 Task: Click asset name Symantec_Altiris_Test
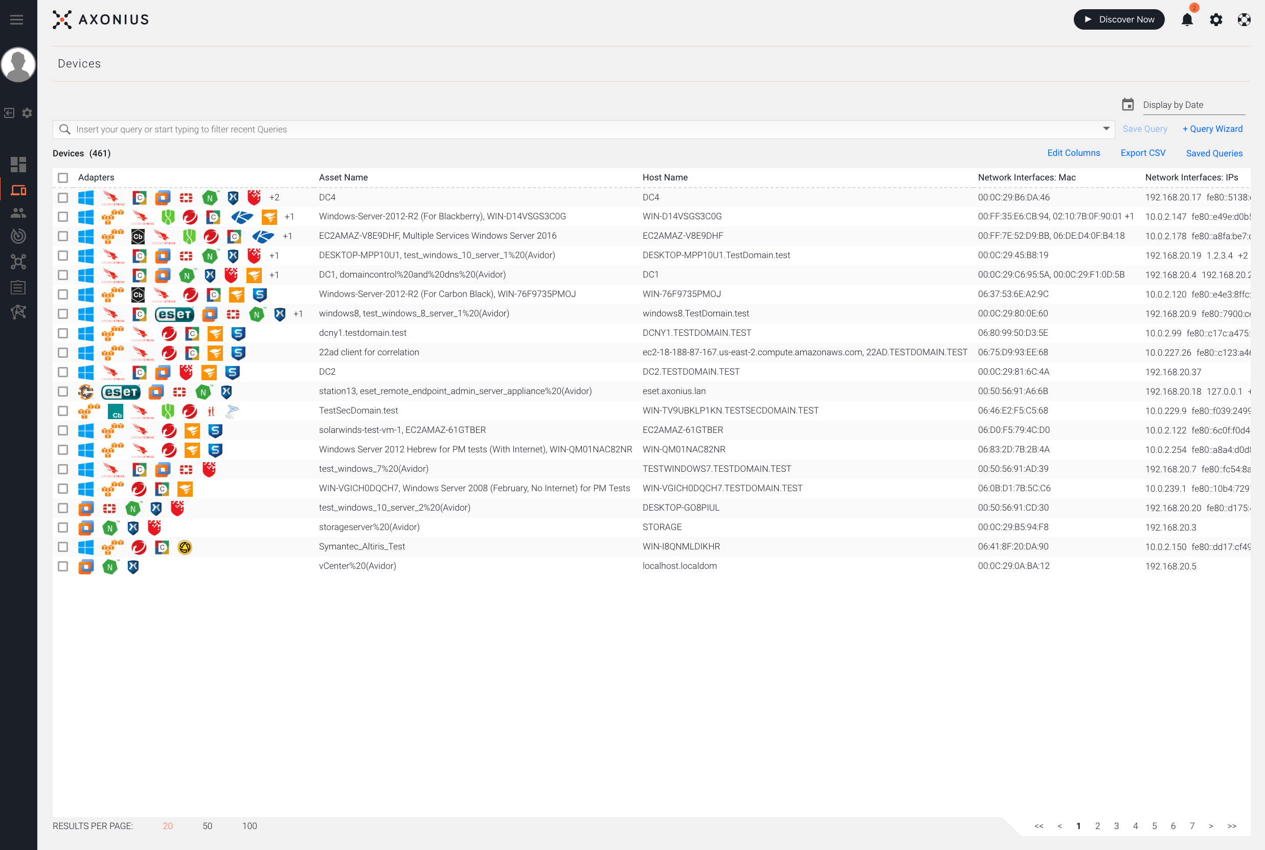pyautogui.click(x=362, y=546)
